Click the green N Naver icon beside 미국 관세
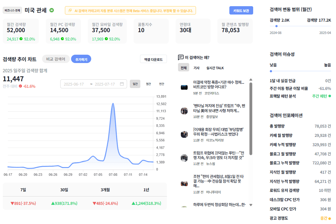 (x=52, y=10)
